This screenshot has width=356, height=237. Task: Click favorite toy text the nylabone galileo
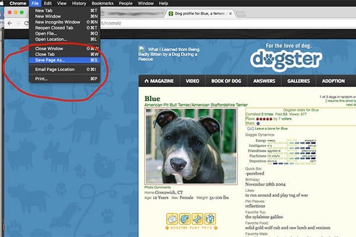coord(264,217)
